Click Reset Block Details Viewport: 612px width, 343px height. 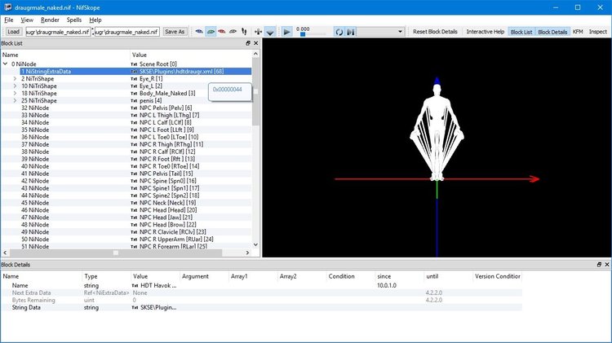point(435,32)
